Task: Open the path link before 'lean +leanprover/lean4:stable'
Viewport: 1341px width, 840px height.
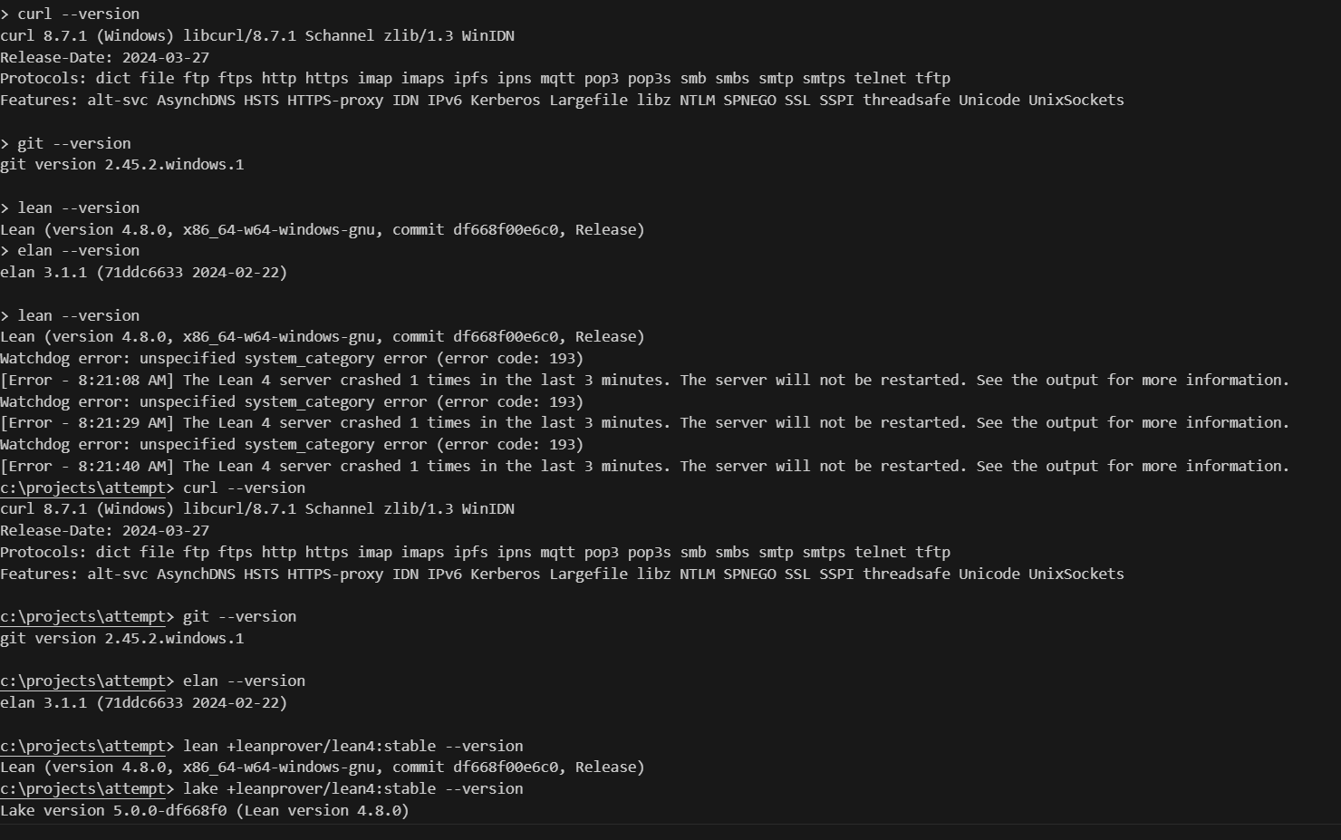Action: pyautogui.click(x=83, y=746)
